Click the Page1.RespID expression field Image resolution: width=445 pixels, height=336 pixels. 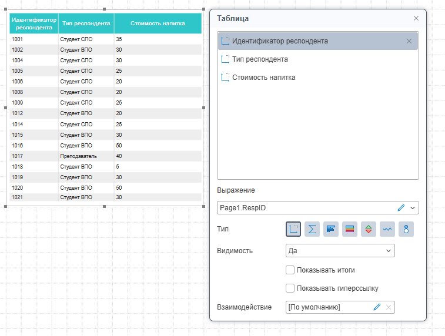coord(306,207)
